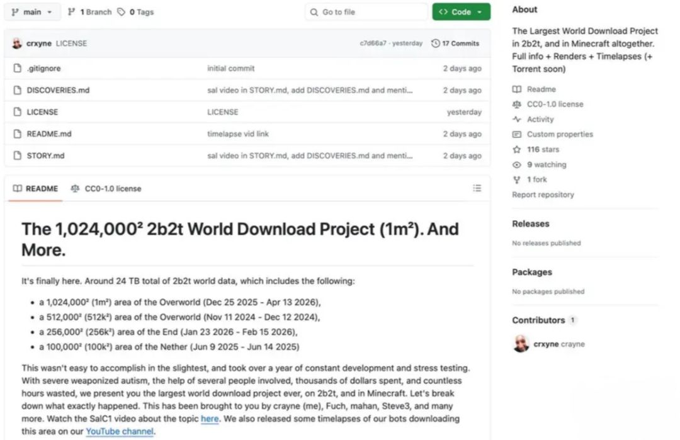Click '2 days ago' in .gitignore row
Image resolution: width=680 pixels, height=440 pixels.
pos(462,68)
